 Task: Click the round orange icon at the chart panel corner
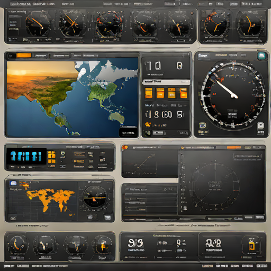point(125,147)
